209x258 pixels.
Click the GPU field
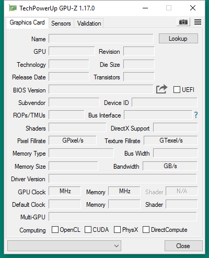(72, 51)
